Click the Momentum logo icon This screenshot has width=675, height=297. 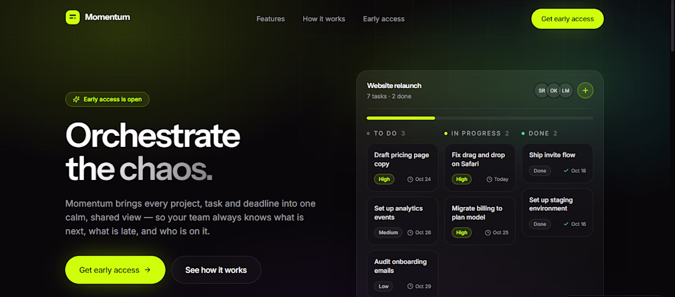[x=73, y=17]
